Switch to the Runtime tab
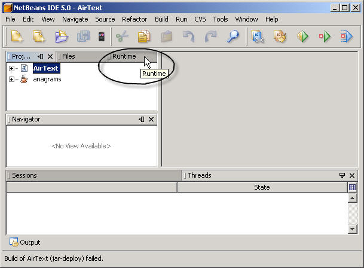The width and height of the screenshot is (364, 268). 131,56
